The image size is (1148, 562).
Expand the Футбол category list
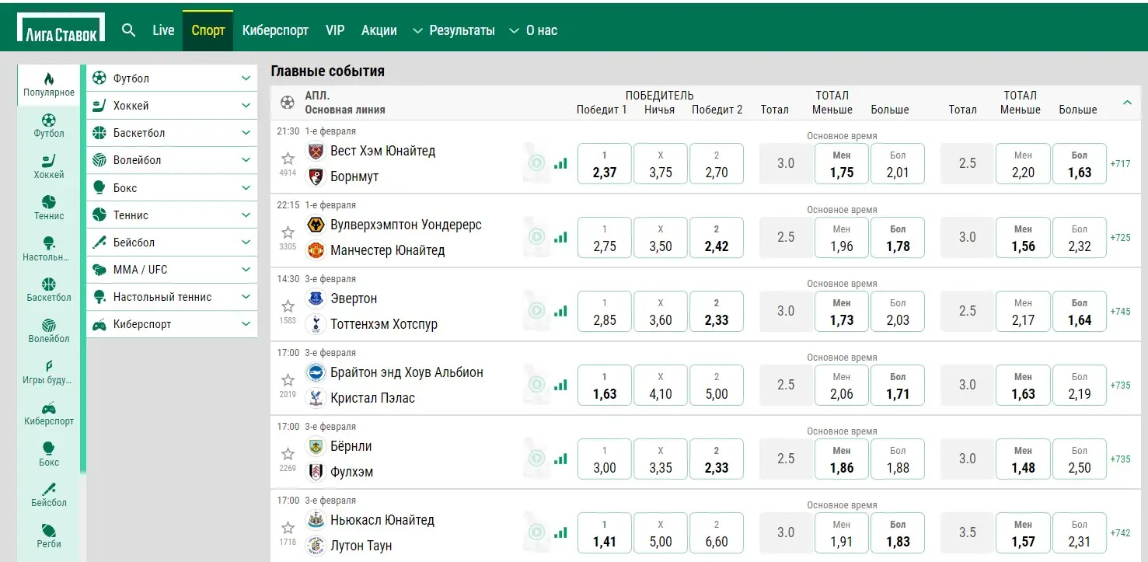point(246,79)
